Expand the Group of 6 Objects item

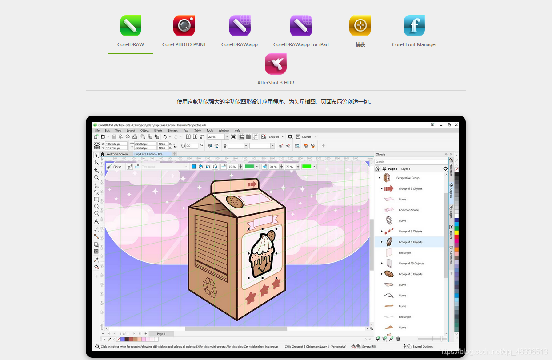click(x=382, y=242)
